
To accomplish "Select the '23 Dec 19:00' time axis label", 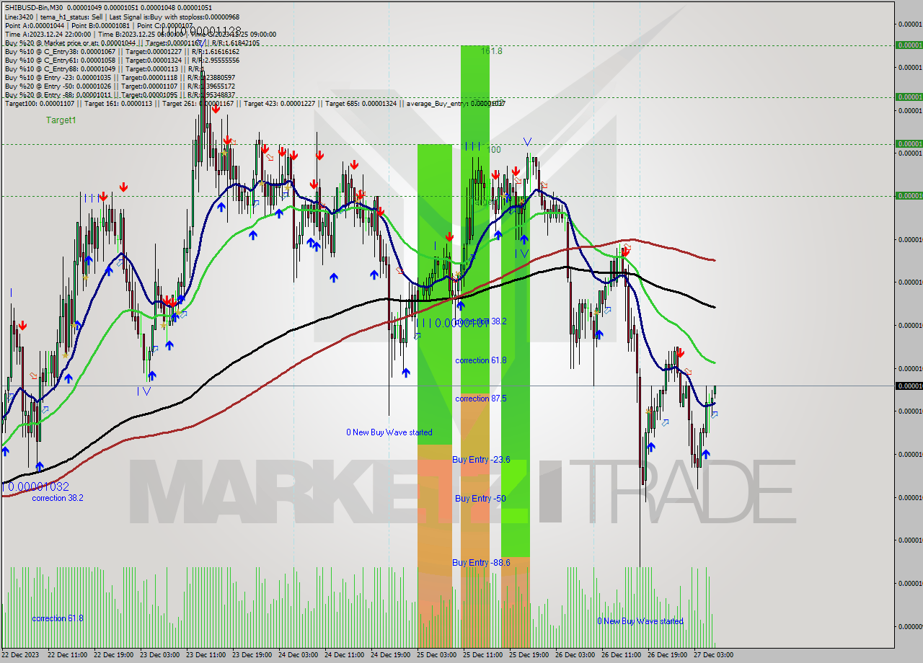I will pyautogui.click(x=252, y=655).
